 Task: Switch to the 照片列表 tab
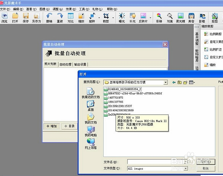coord(51,64)
